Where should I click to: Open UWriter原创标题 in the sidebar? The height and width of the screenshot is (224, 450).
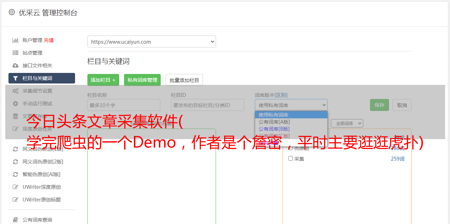click(42, 200)
